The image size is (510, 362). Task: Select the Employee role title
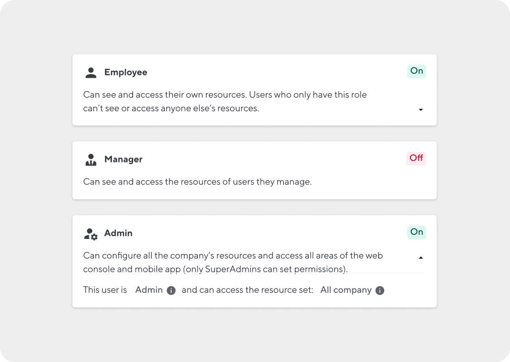pos(125,72)
